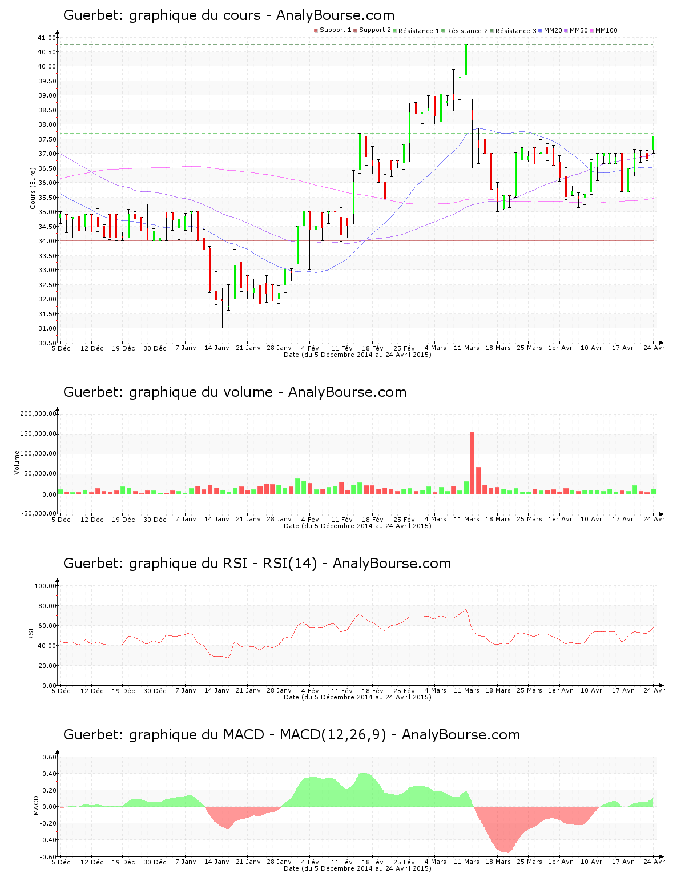Click the 37.50 tick on price axis
685x885 pixels.
click(47, 139)
